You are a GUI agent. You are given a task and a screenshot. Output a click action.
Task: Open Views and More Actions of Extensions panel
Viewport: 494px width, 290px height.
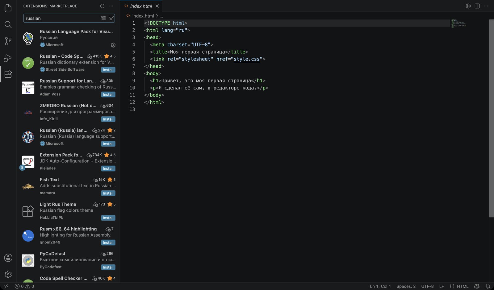click(111, 6)
